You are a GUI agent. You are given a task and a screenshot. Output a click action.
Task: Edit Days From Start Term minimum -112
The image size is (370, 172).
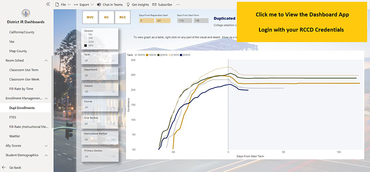tap(185, 21)
